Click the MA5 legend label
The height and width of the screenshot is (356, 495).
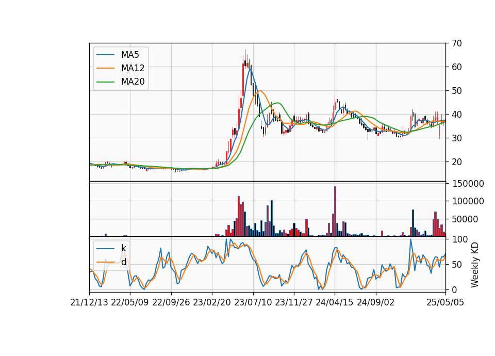(130, 55)
